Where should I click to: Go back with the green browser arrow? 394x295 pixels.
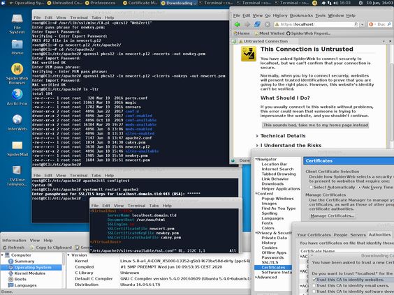pos(238,24)
